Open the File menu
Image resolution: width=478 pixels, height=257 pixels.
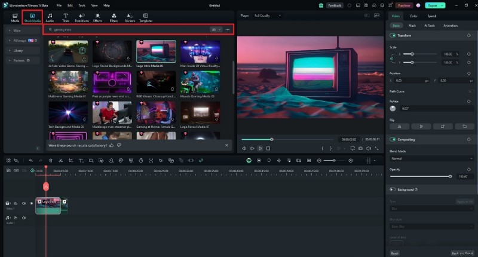click(x=59, y=5)
